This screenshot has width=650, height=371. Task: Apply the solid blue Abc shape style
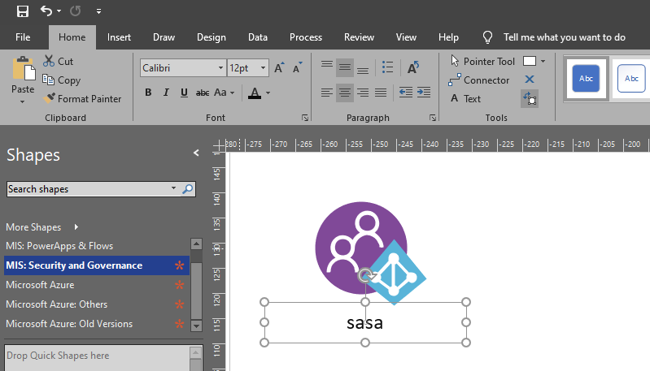pos(586,79)
